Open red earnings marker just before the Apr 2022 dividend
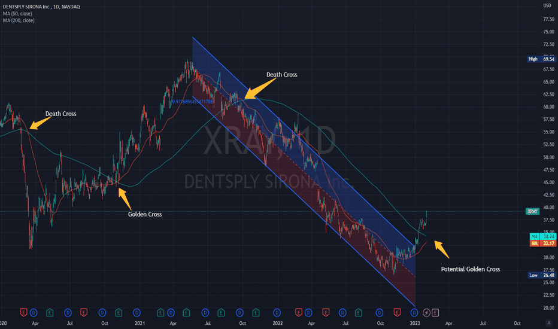This screenshot has height=329, width=558. pos(299,313)
